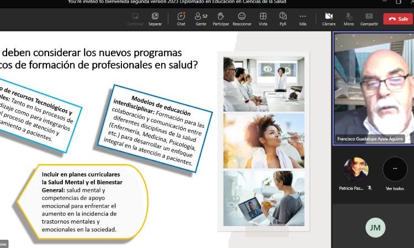Click the greyed Controlar button
Viewport: 414px width, 248px height.
point(135,19)
